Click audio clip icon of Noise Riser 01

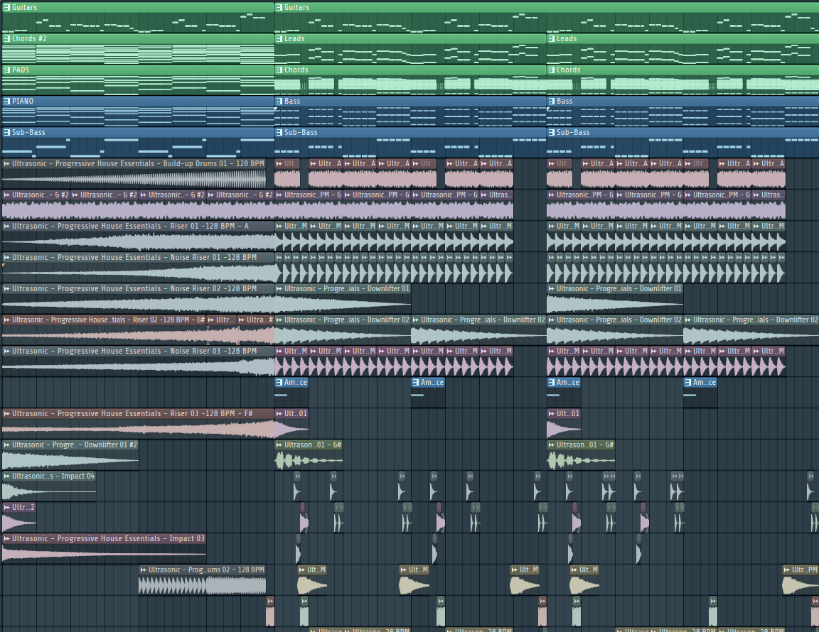[7, 258]
